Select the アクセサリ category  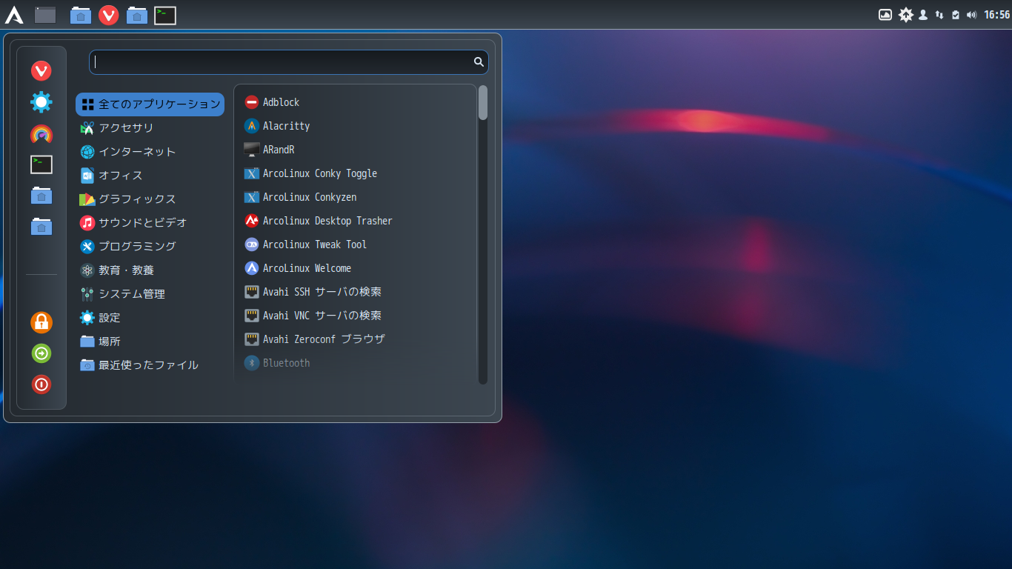point(150,128)
